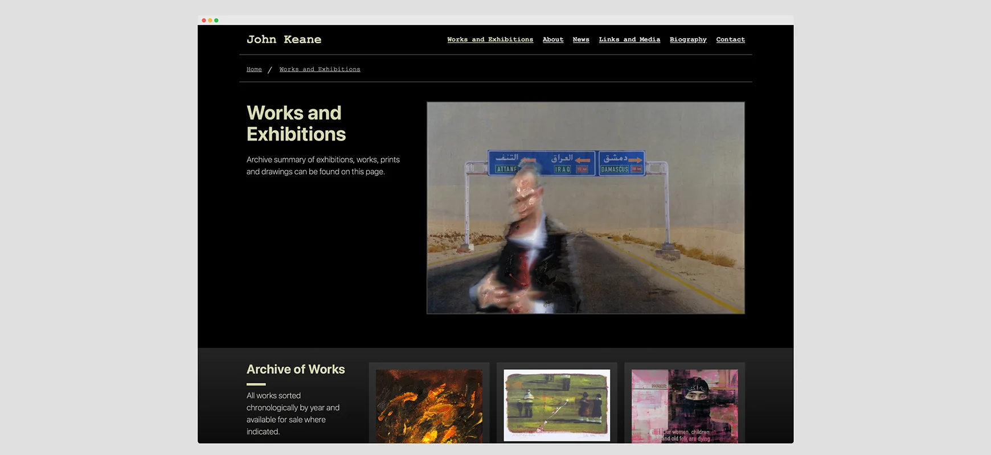Click the Works and Exhibitions page heading
991x455 pixels.
click(296, 123)
